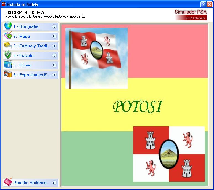Image resolution: width=214 pixels, height=190 pixels.
Task: Select the 6.- Expresiones F... menu item
Action: coord(32,75)
